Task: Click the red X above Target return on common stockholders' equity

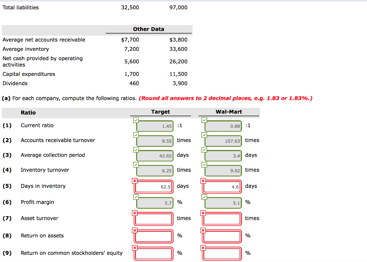Action: 135,247
